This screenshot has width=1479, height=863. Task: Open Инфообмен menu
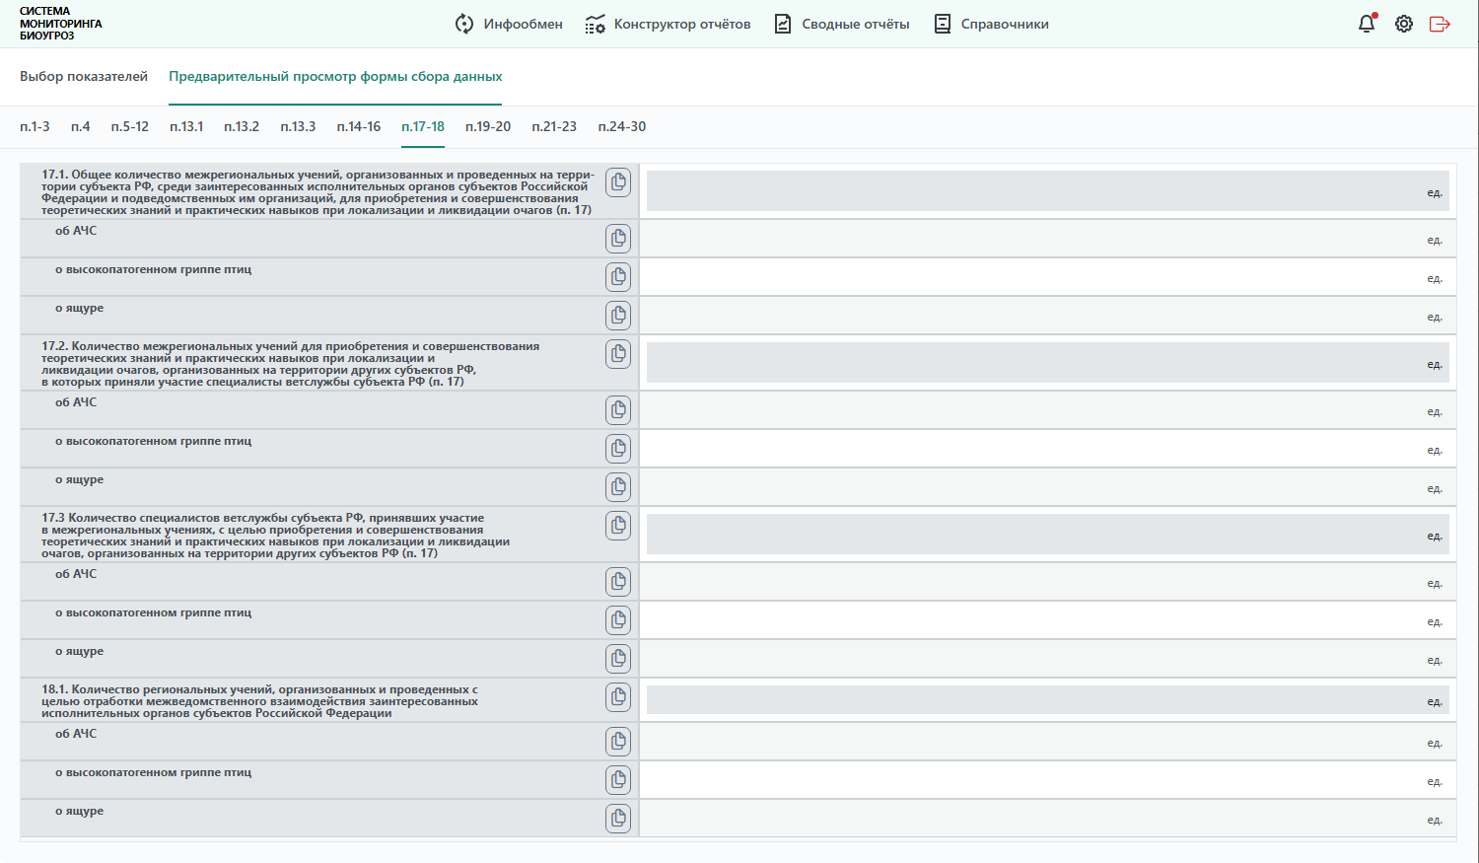[509, 24]
